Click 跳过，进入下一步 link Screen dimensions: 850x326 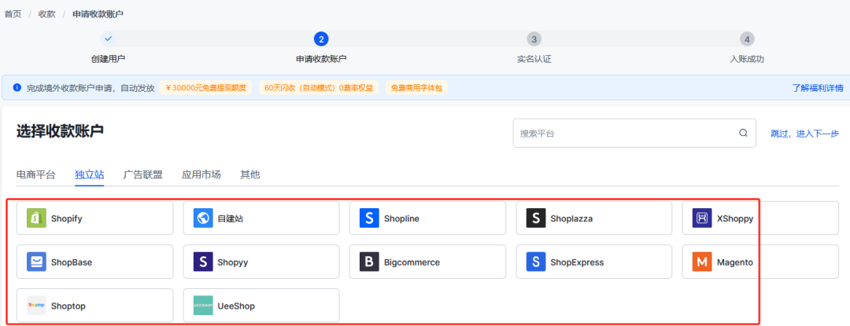pyautogui.click(x=805, y=134)
